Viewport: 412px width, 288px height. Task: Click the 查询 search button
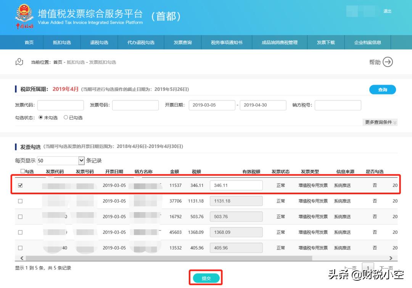point(383,89)
